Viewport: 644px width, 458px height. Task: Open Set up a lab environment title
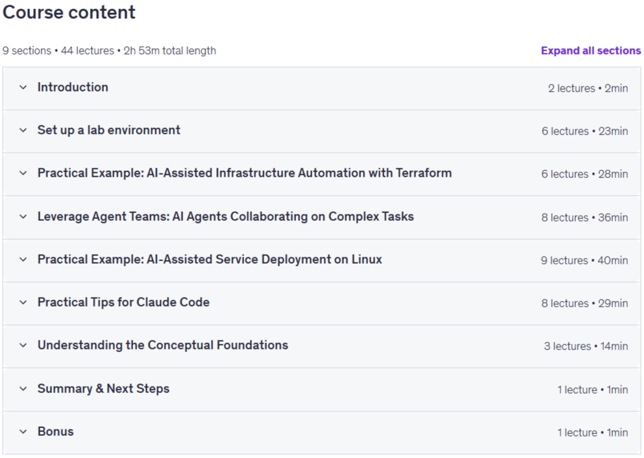point(109,131)
